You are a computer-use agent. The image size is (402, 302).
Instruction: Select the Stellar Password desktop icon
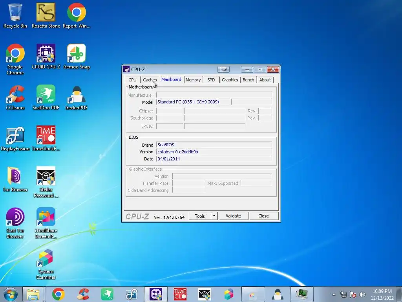coord(46,182)
